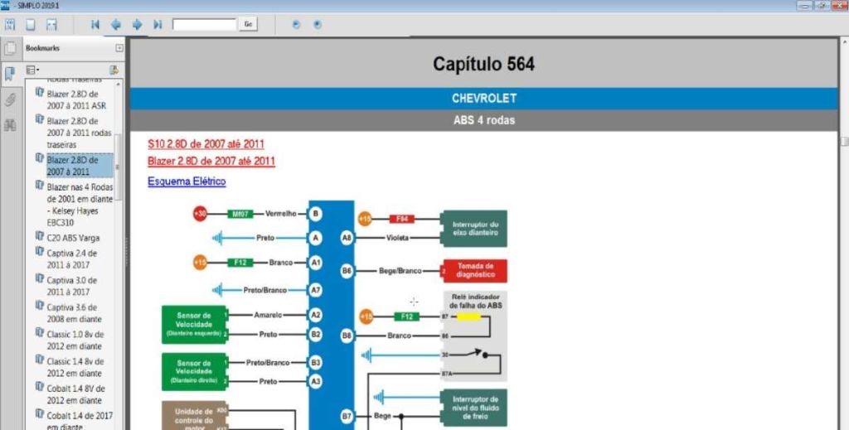Click connector pin B7 circle

click(347, 416)
